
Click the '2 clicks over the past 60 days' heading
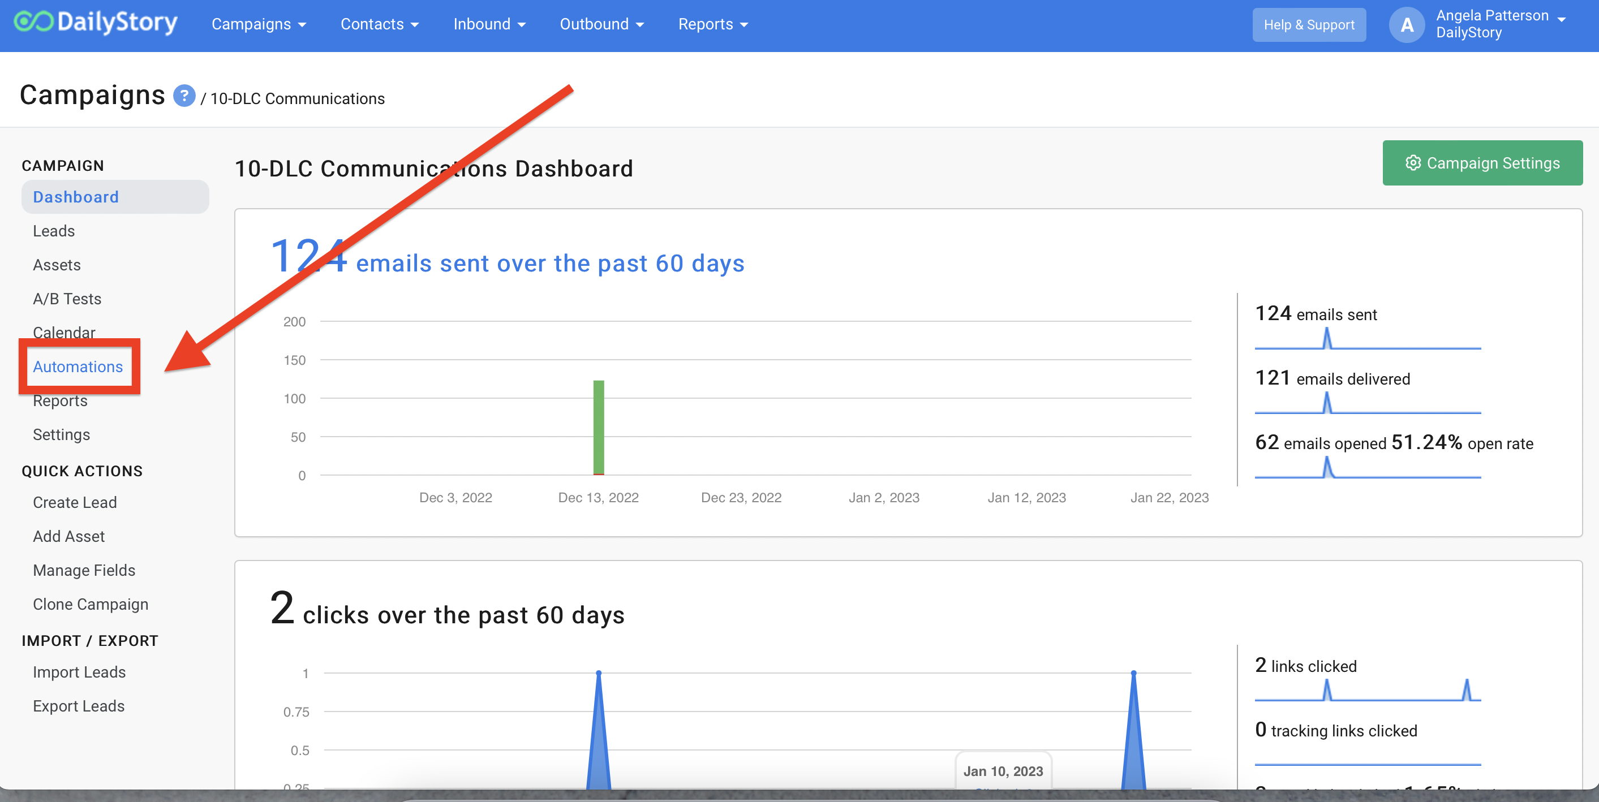(447, 610)
